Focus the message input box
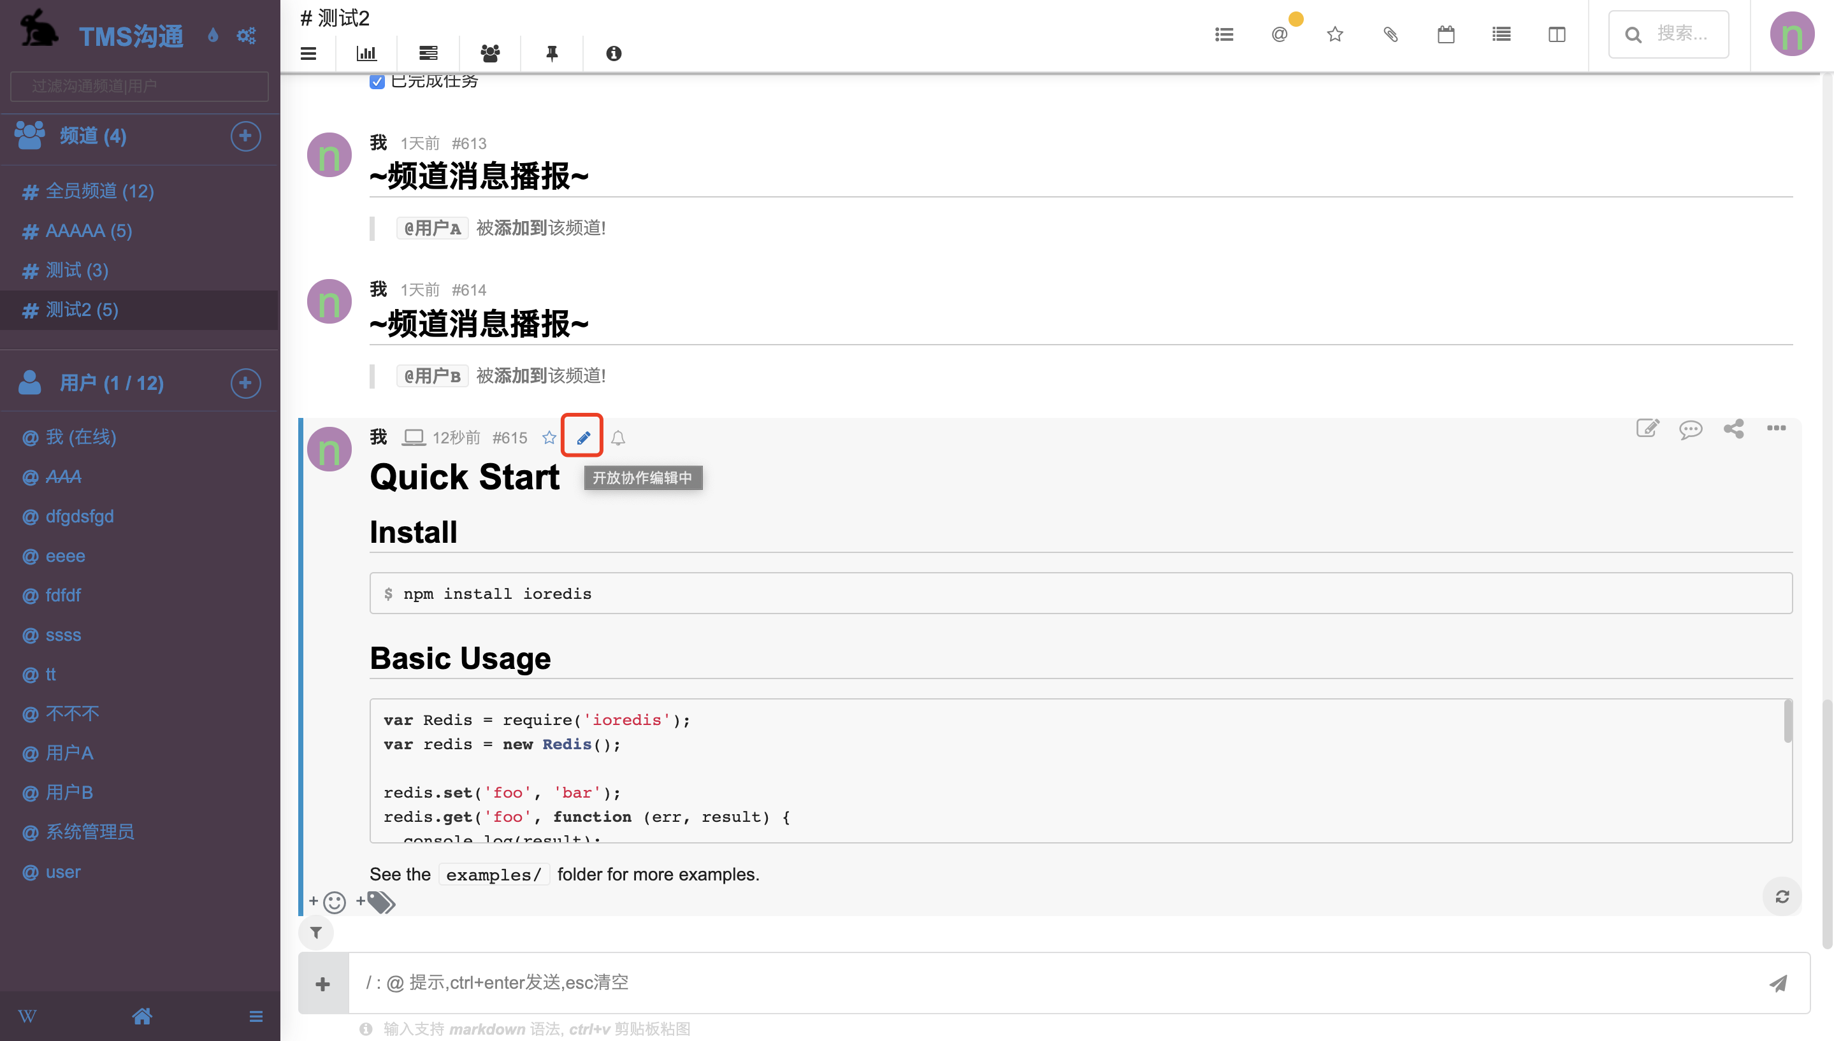Screen dimensions: 1834x1041 pyautogui.click(x=1055, y=983)
